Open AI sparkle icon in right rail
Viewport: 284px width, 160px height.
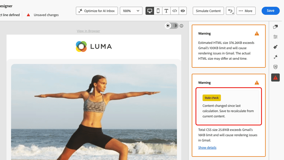276,57
